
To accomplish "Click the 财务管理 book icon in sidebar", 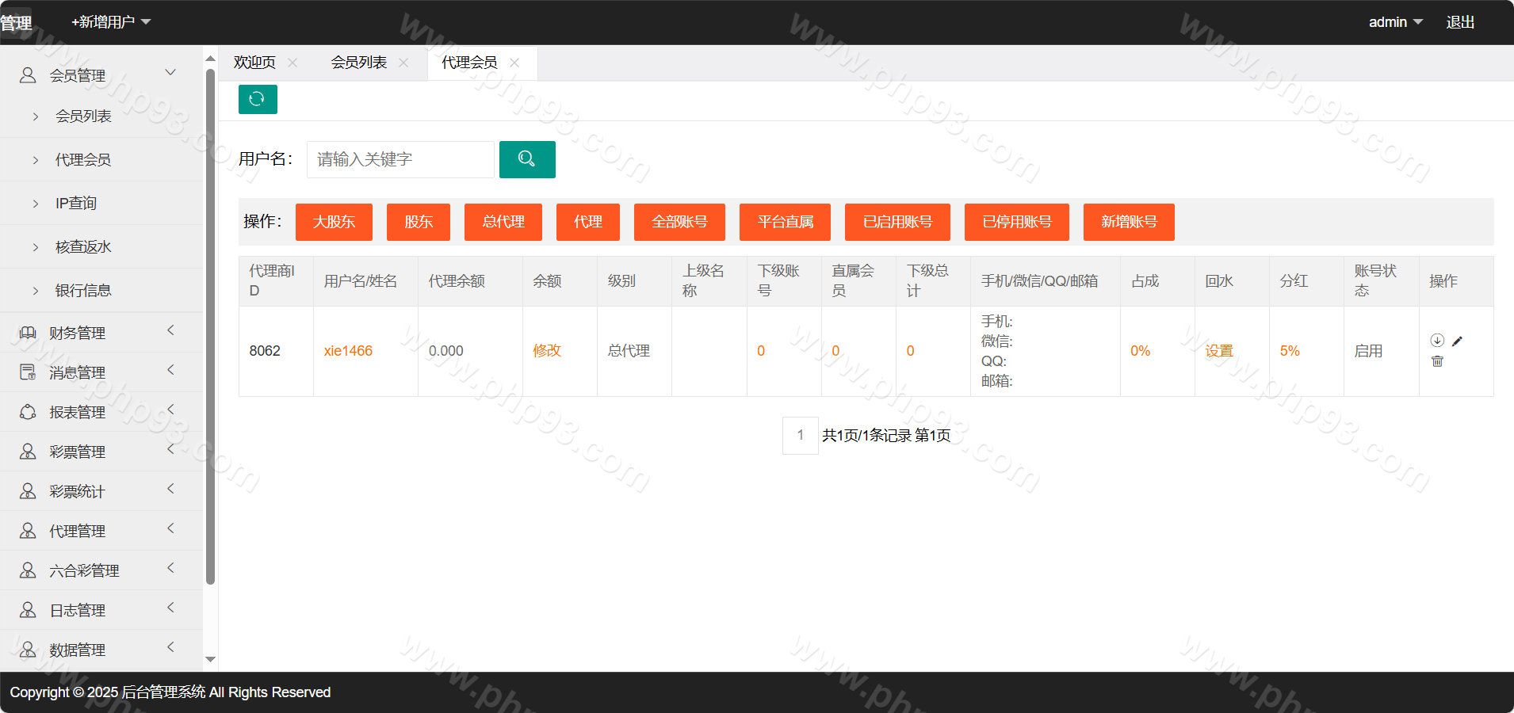I will point(28,333).
